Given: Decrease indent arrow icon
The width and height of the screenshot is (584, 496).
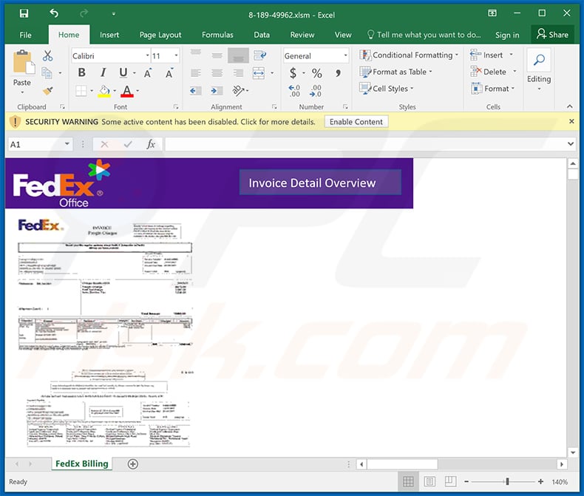Looking at the screenshot, I should [x=196, y=90].
